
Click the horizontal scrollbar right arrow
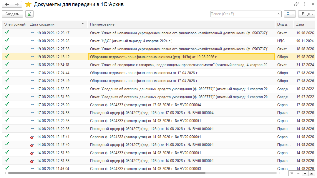pyautogui.click(x=280, y=173)
